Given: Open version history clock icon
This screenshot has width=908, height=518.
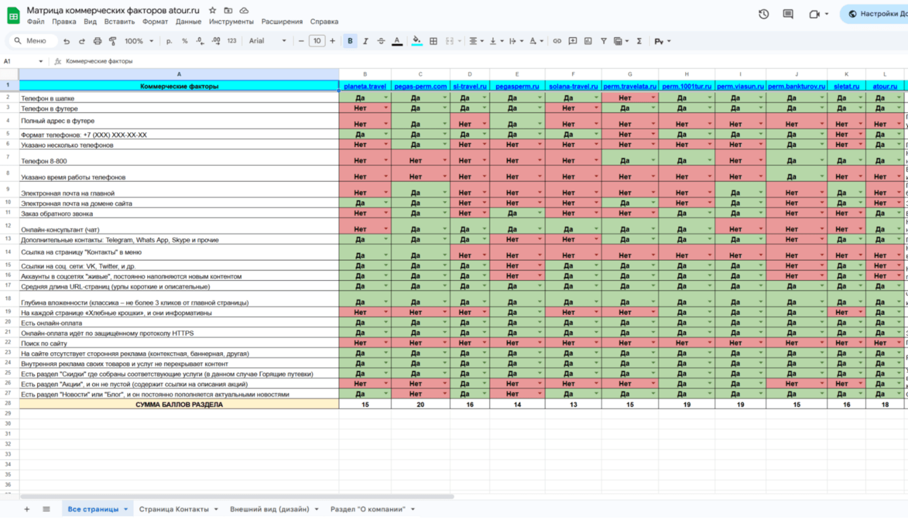Looking at the screenshot, I should click(764, 14).
